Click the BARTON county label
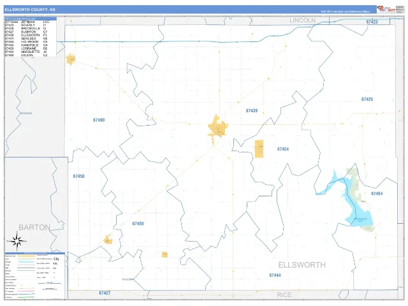 click(34, 227)
